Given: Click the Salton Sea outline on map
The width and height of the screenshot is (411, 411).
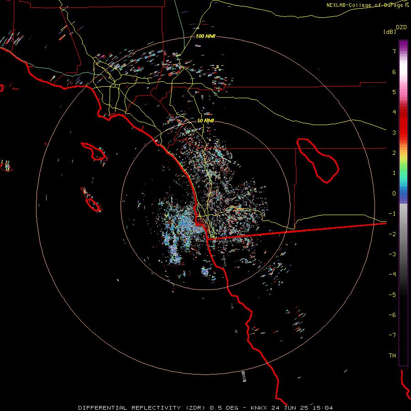Looking at the screenshot, I should (318, 160).
